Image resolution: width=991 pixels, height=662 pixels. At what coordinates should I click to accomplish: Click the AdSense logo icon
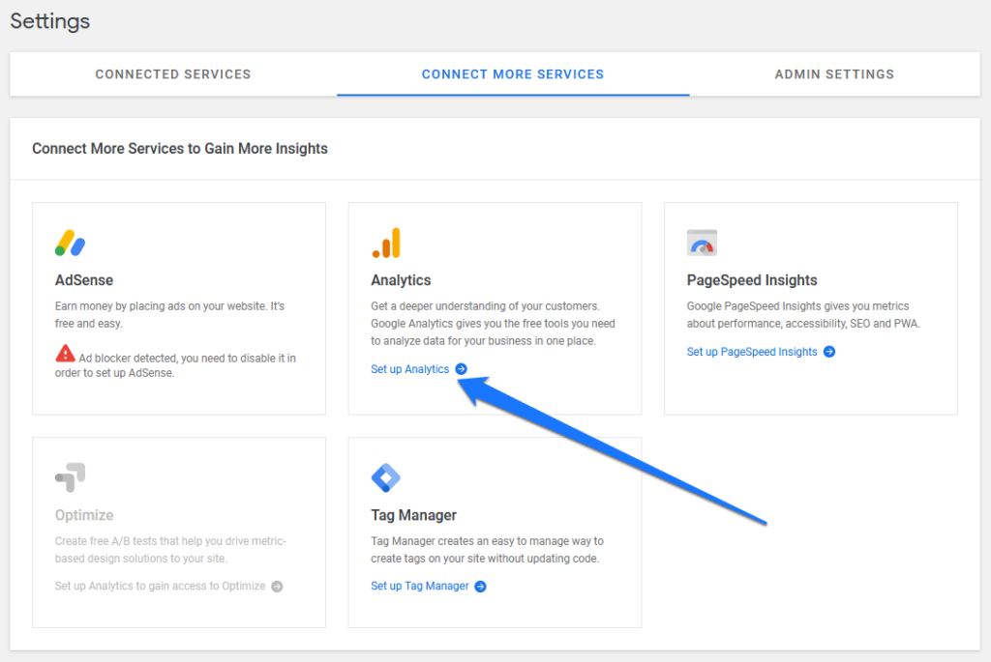[x=70, y=243]
